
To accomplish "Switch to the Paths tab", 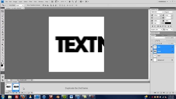I will click(x=166, y=35).
